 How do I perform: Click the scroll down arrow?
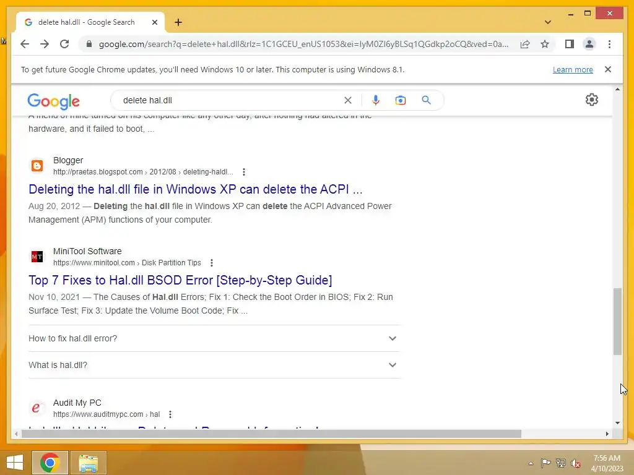617,423
